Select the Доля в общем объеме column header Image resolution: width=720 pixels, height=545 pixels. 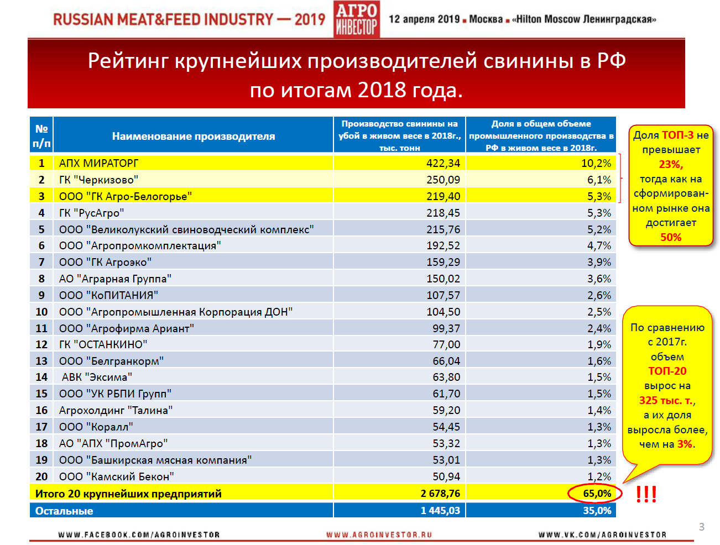(x=541, y=135)
